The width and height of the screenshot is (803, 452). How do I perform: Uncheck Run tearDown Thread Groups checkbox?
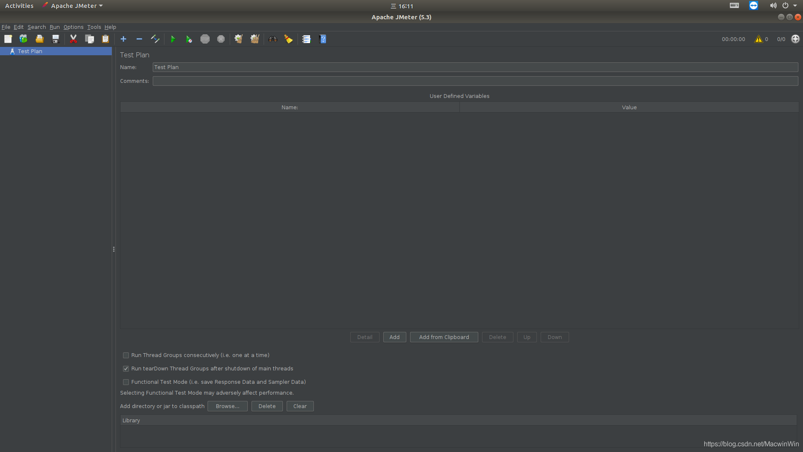click(126, 369)
